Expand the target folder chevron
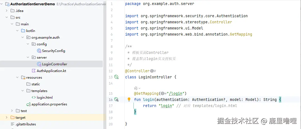Viewport: 301px width, 129px height. tap(7, 118)
